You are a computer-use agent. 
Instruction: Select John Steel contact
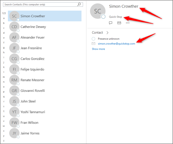45,101
